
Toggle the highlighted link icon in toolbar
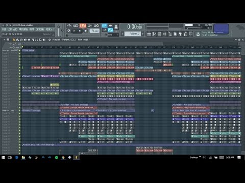pyautogui.click(x=110, y=30)
